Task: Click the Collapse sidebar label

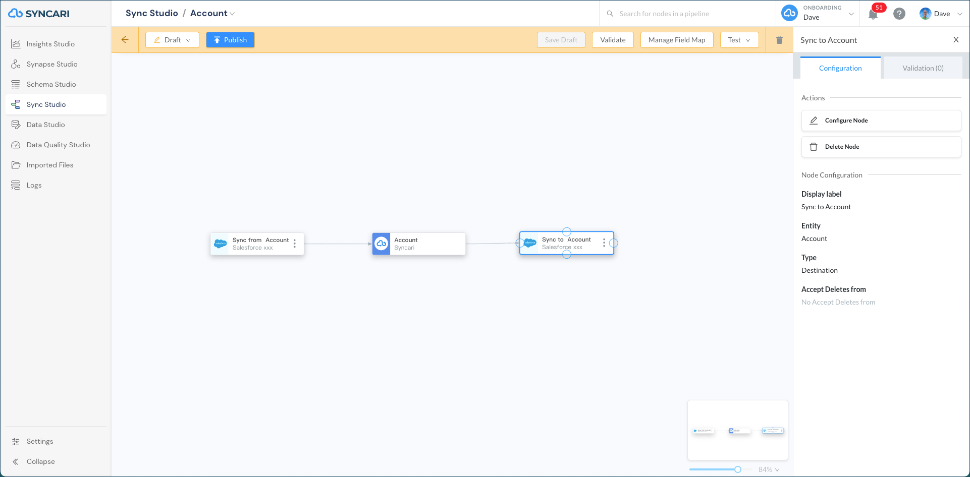Action: [41, 461]
